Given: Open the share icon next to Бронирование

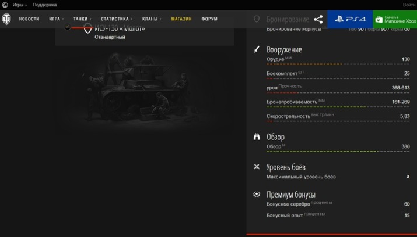Looking at the screenshot, I should (x=318, y=19).
